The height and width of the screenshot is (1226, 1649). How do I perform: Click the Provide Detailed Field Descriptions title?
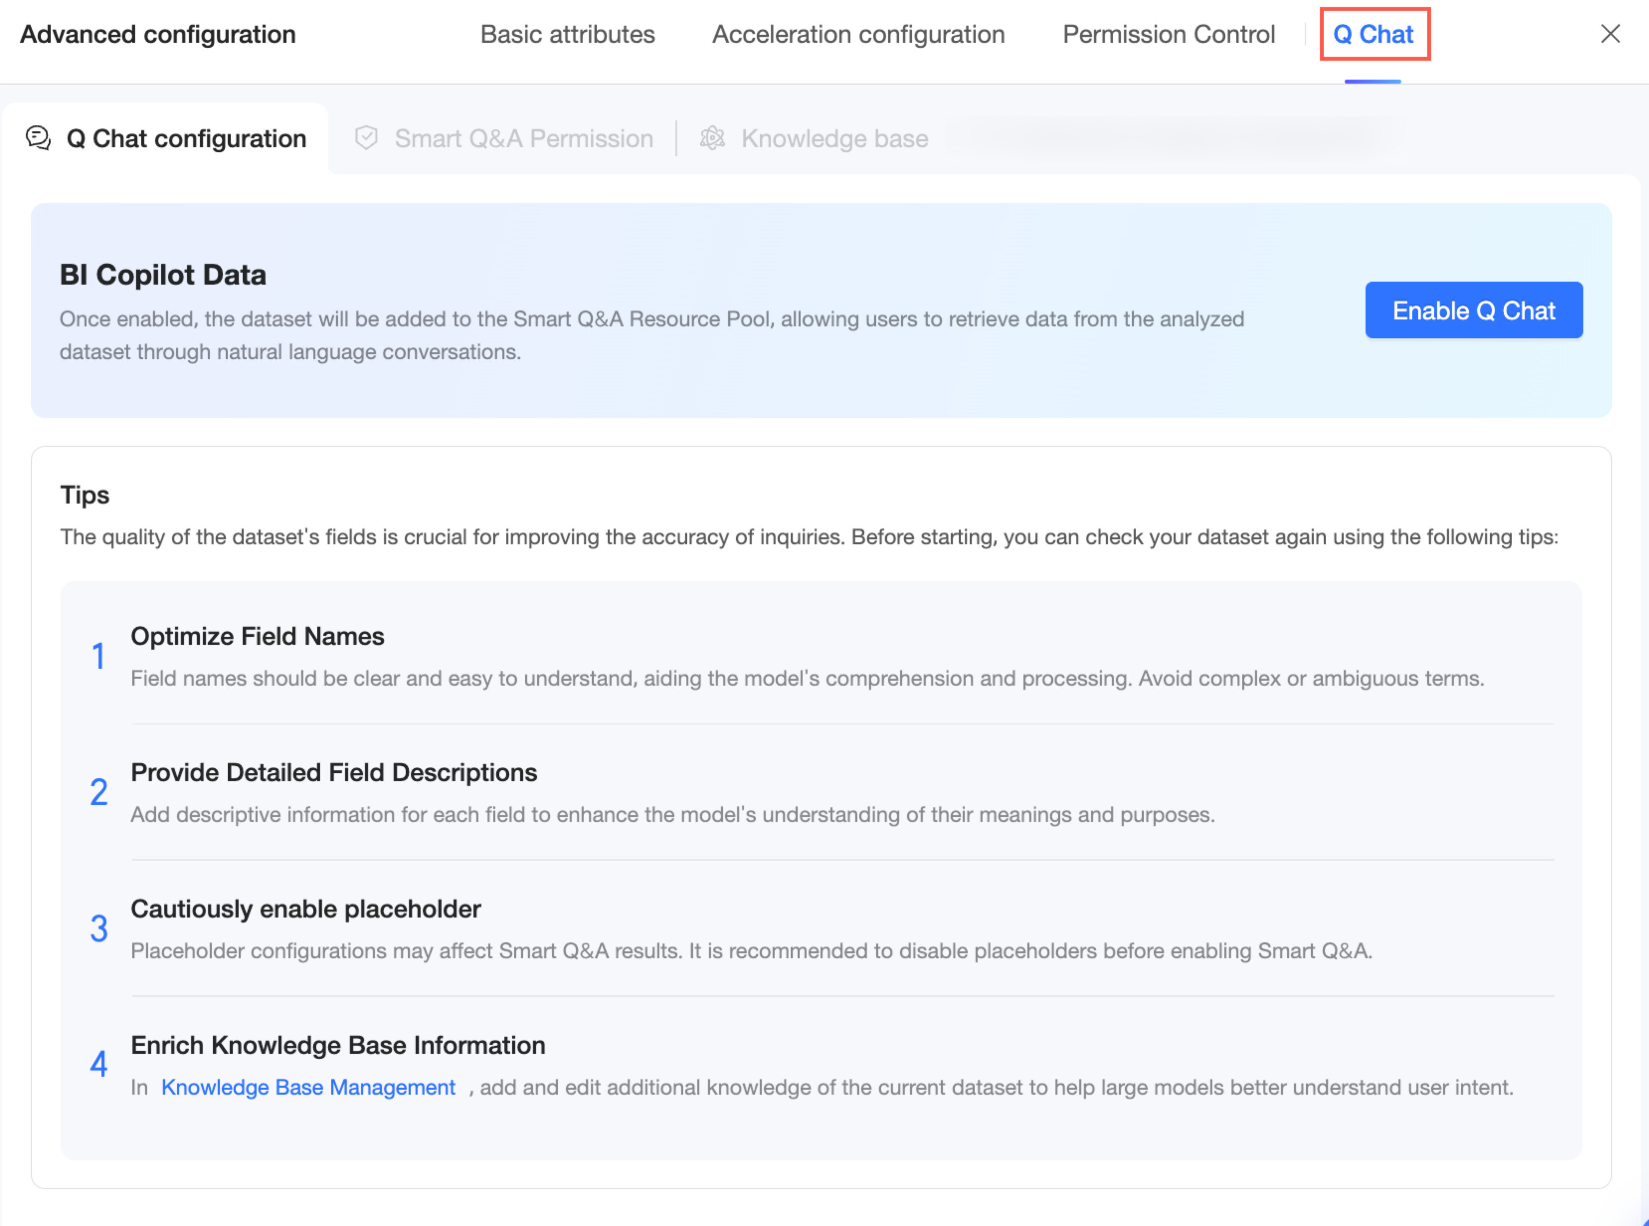(334, 773)
